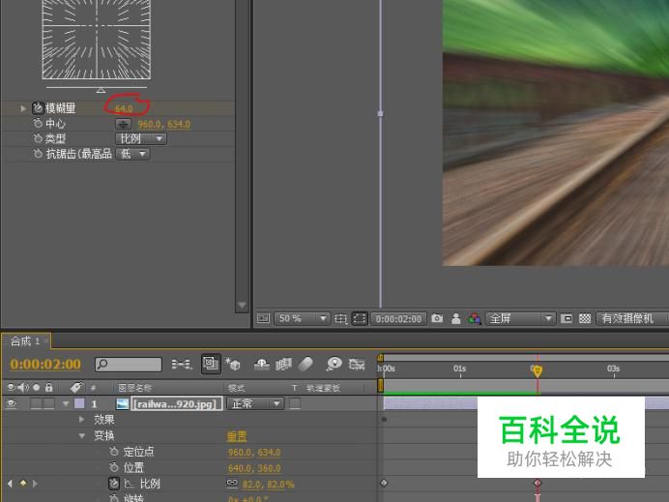The height and width of the screenshot is (502, 669).
Task: Expand the 效果 group
Action: pos(82,420)
